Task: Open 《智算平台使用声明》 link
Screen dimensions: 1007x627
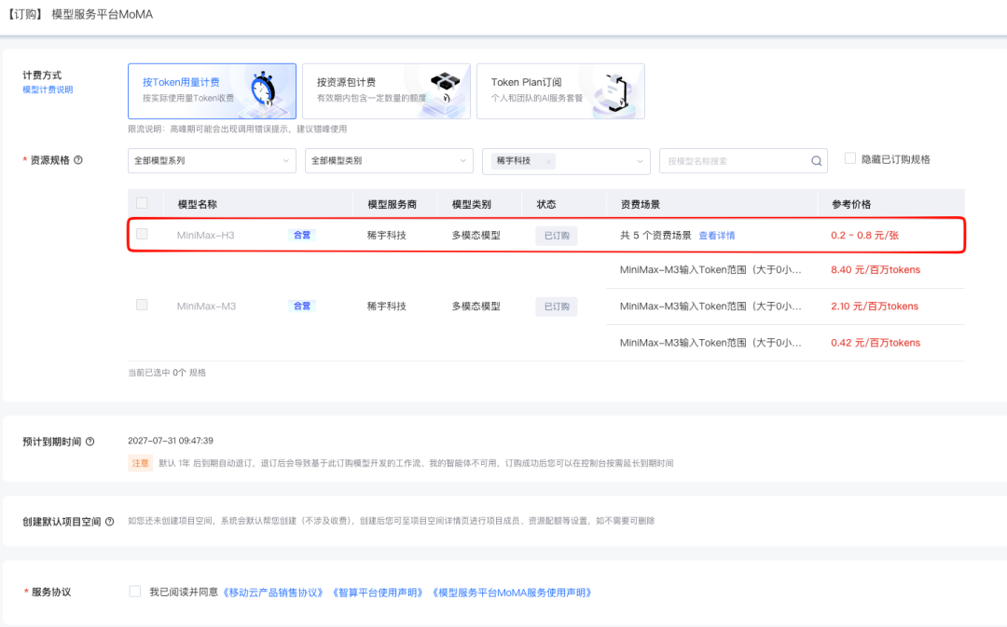Action: tap(378, 593)
